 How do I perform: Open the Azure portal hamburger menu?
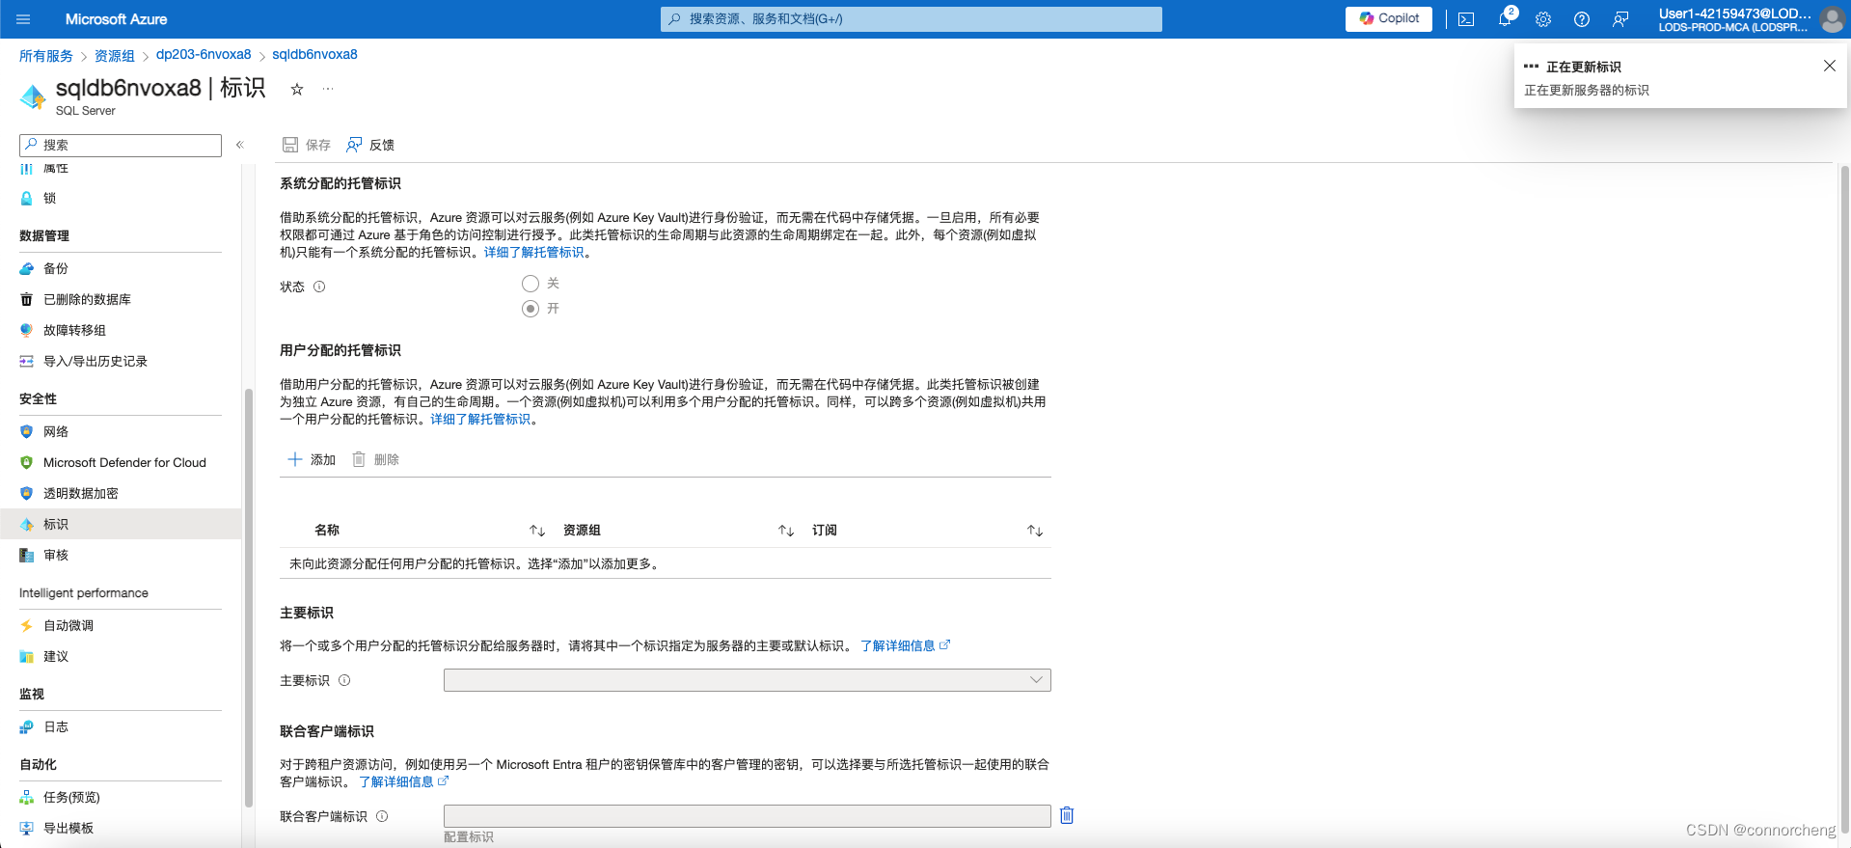(24, 19)
